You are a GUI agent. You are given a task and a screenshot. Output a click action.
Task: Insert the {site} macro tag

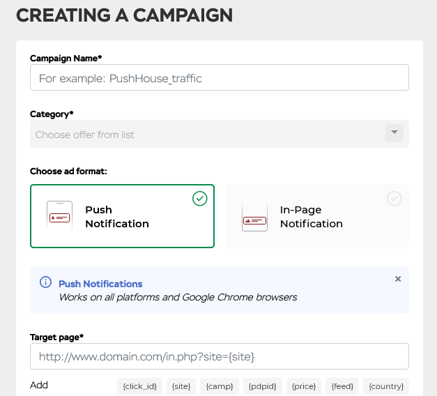[x=181, y=386]
